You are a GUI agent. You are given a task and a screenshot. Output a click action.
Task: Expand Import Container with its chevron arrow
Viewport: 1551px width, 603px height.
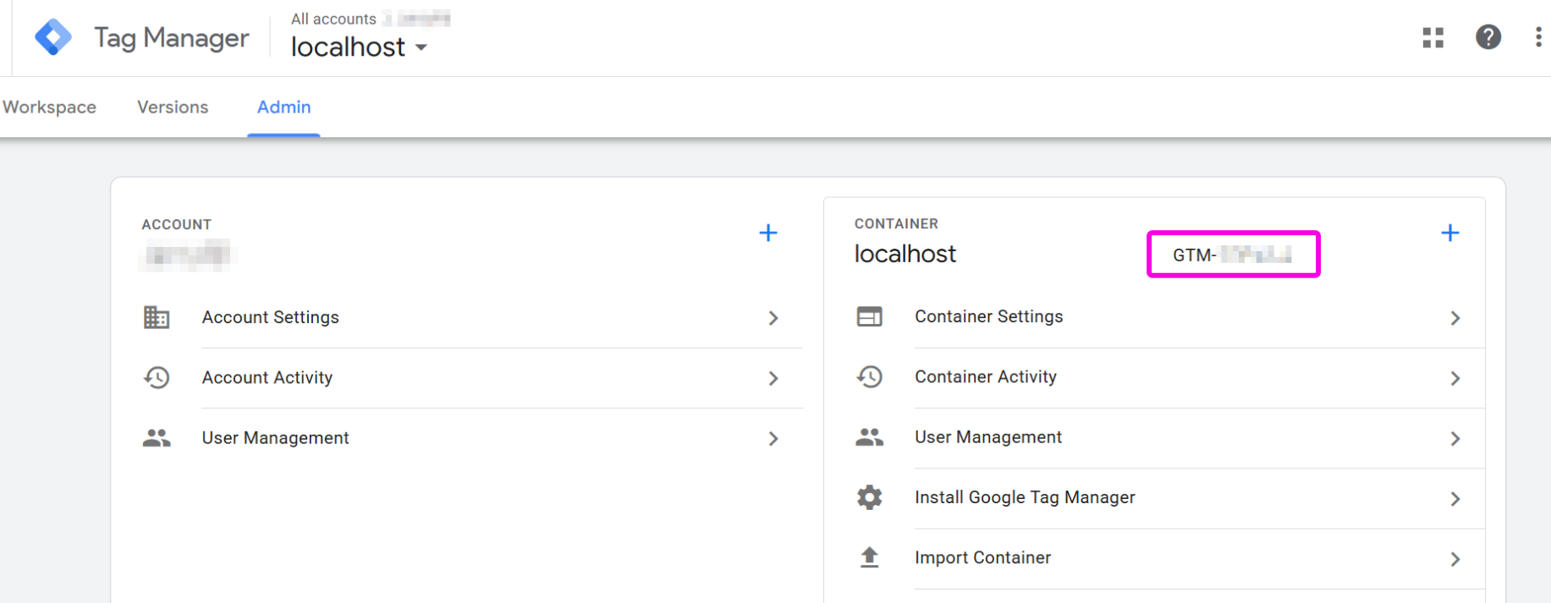[x=1455, y=559]
